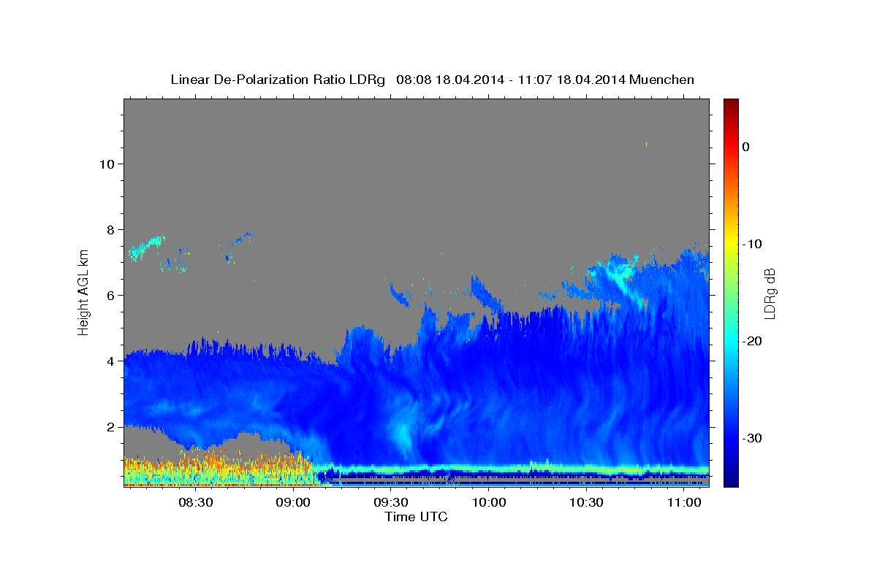Click the date range text ending in 'Muenchen'
The width and height of the screenshot is (877, 584).
click(x=545, y=80)
